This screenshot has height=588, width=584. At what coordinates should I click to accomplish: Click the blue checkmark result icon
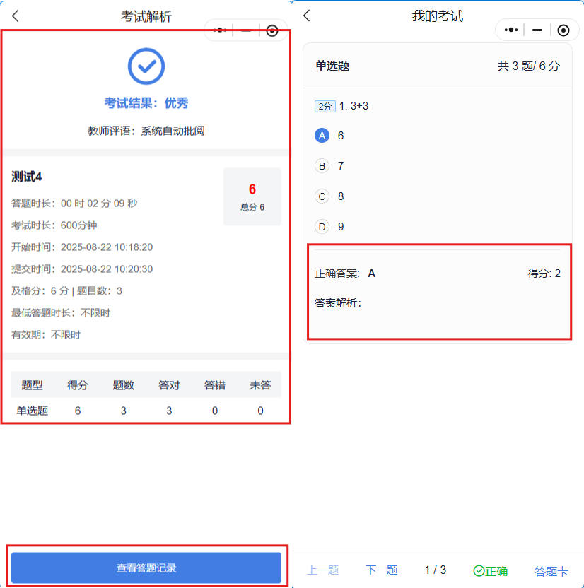click(146, 66)
